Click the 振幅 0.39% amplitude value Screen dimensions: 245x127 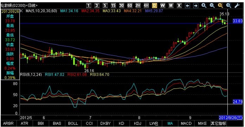click(x=10, y=78)
